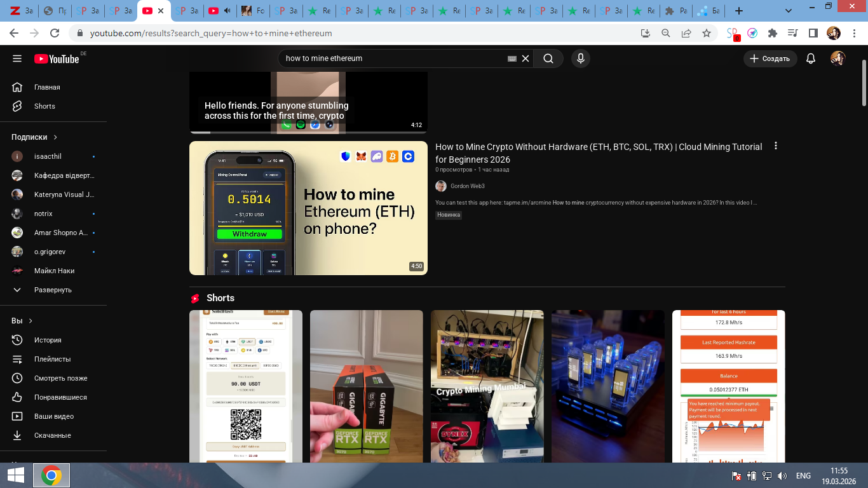Click the Создать create button
Viewport: 868px width, 488px height.
pyautogui.click(x=770, y=58)
